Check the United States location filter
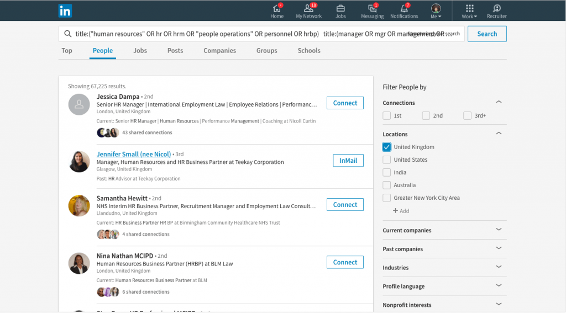 click(x=387, y=160)
